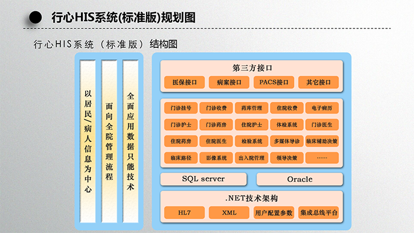
Task: Select the 其它接口 box
Action: [318, 82]
